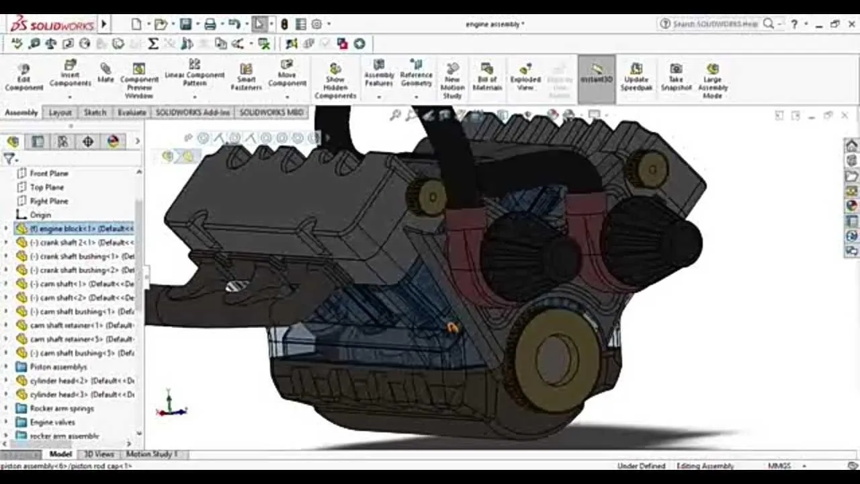Screen dimensions: 860x484
Task: Expand the engine block<1> tree node
Action: 6,229
